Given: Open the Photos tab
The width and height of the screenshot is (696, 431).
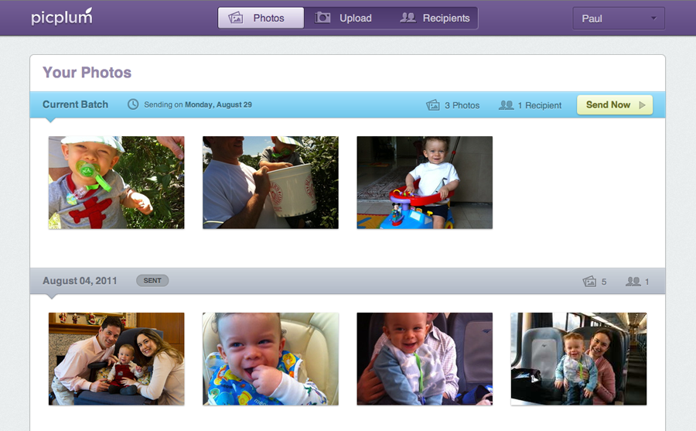Looking at the screenshot, I should tap(261, 19).
